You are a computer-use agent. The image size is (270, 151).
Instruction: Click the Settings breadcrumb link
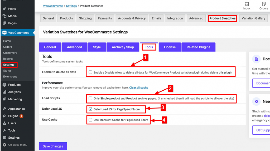(x=71, y=6)
